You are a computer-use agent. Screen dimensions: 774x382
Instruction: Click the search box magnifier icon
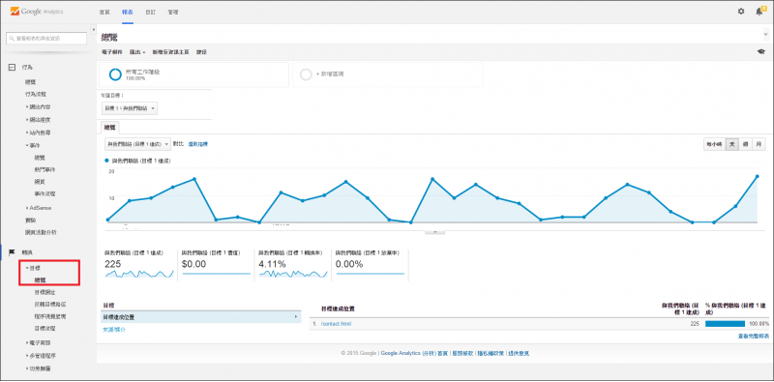point(12,38)
